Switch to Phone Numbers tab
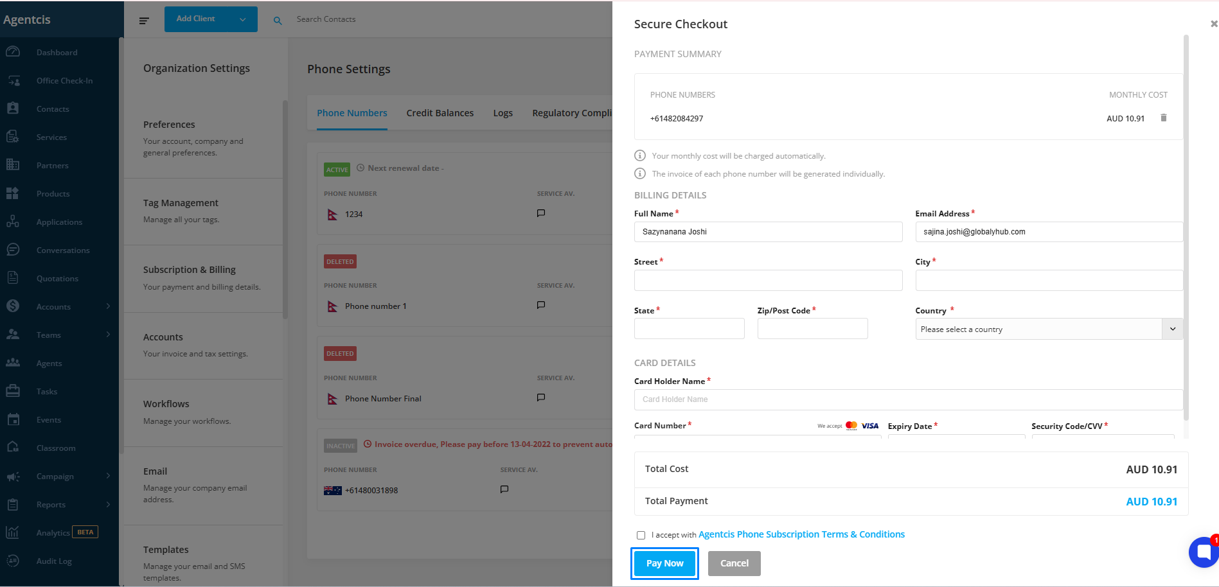Screen dimensions: 1219x587 [351, 113]
